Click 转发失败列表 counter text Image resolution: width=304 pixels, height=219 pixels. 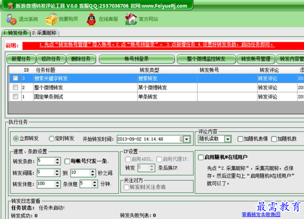(138, 215)
